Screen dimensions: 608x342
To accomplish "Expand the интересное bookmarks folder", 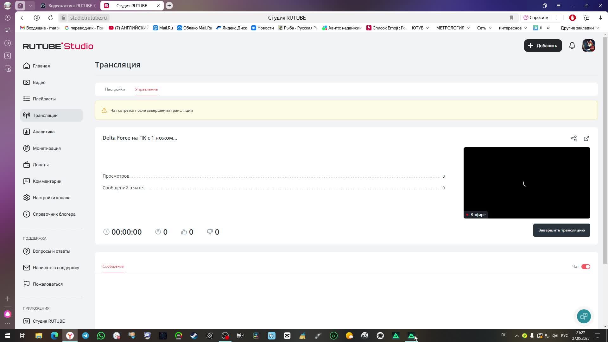I will click(513, 28).
